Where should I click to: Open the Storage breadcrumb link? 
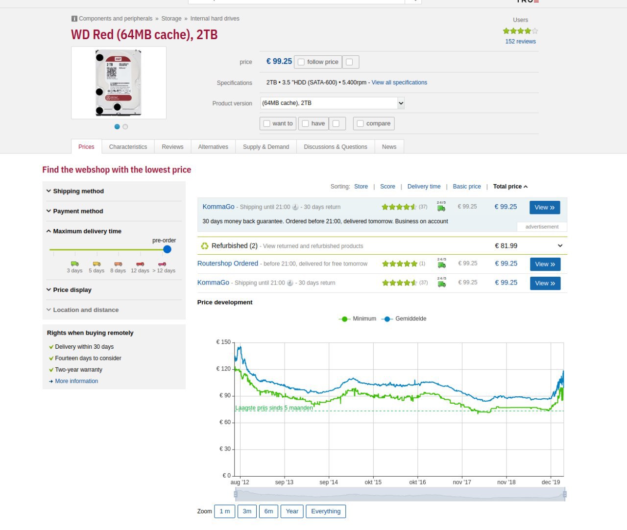point(171,19)
